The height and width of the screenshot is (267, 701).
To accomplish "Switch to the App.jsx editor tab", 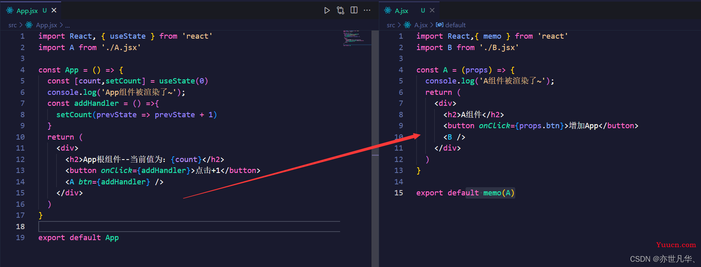I will pos(31,11).
